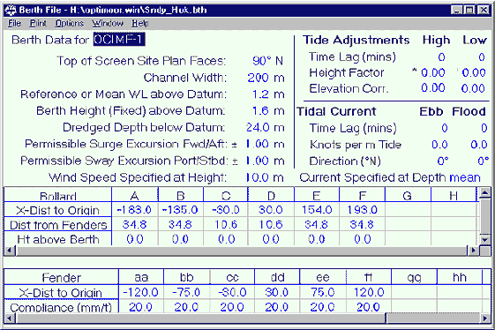Image resolution: width=495 pixels, height=330 pixels.
Task: Open the Print menu
Action: click(x=38, y=23)
